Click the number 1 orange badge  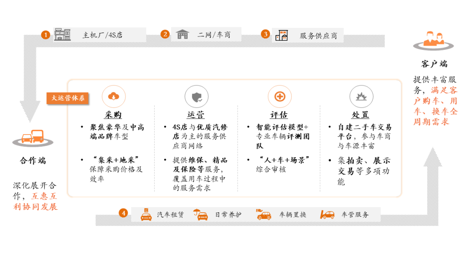[x=46, y=35]
